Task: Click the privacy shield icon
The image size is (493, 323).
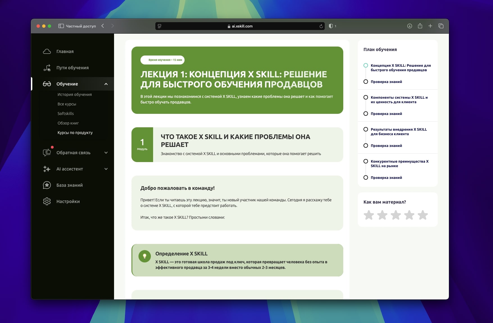Action: point(331,26)
